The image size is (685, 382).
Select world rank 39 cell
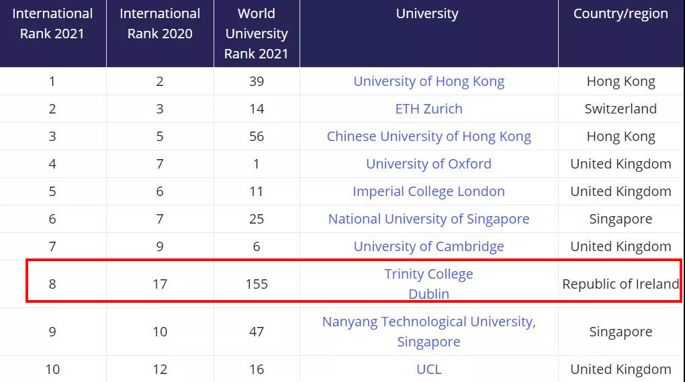click(257, 81)
